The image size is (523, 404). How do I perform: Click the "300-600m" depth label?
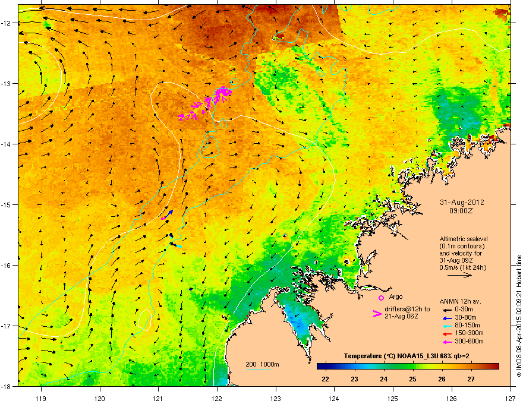click(x=469, y=342)
